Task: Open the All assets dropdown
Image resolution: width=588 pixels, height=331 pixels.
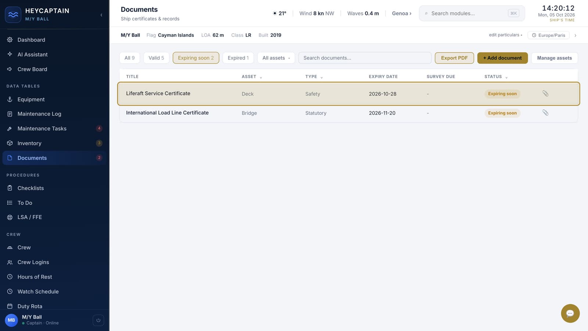Action: (276, 58)
